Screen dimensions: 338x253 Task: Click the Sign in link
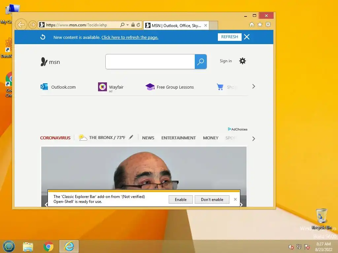pos(226,61)
